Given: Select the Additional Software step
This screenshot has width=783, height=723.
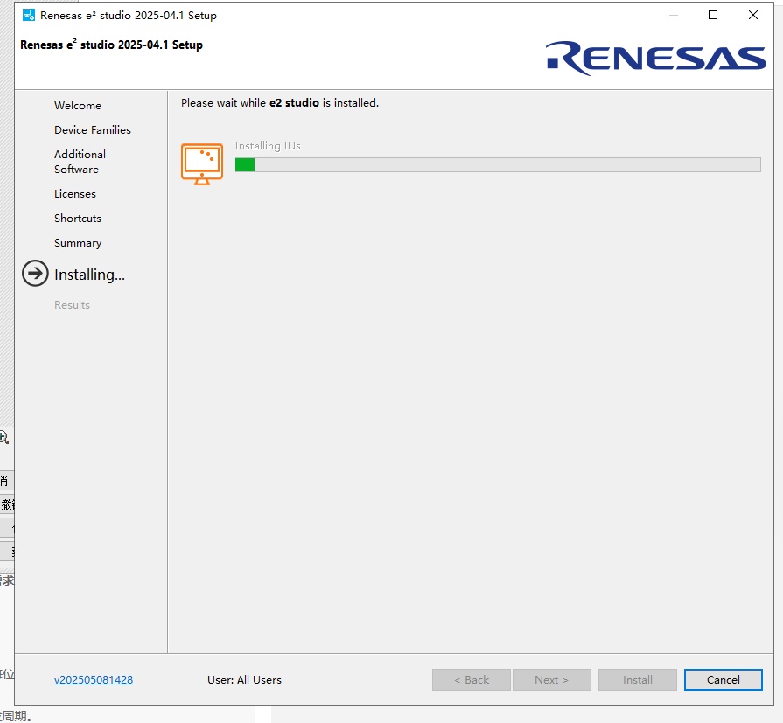Looking at the screenshot, I should coord(80,162).
